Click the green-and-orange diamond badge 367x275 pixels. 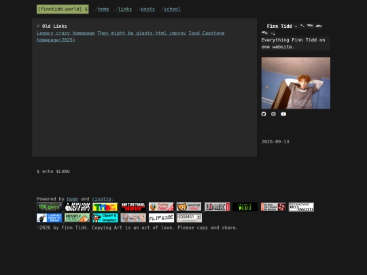point(77,218)
